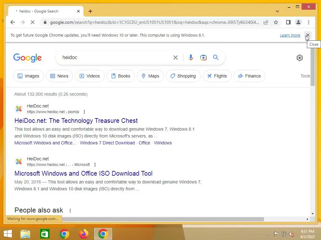Click the horizontal scrollbar right arrow
This screenshot has height=240, width=321.
pos(307,219)
